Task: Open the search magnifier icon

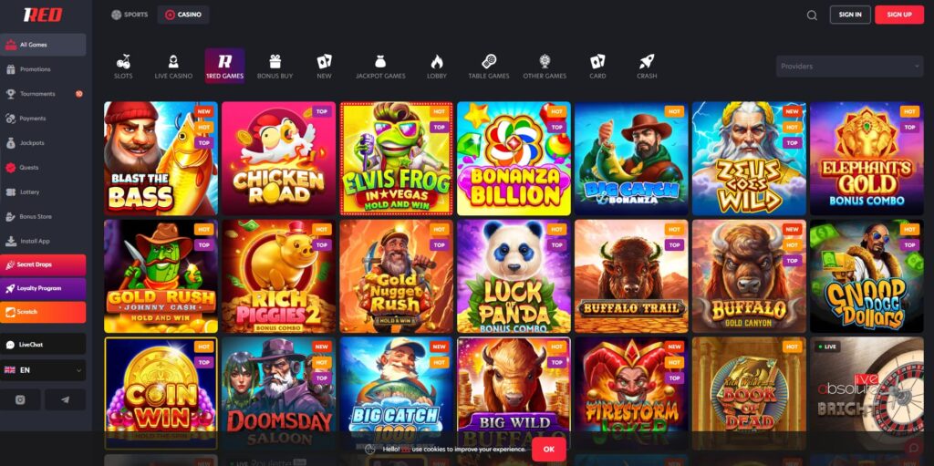Action: (812, 16)
